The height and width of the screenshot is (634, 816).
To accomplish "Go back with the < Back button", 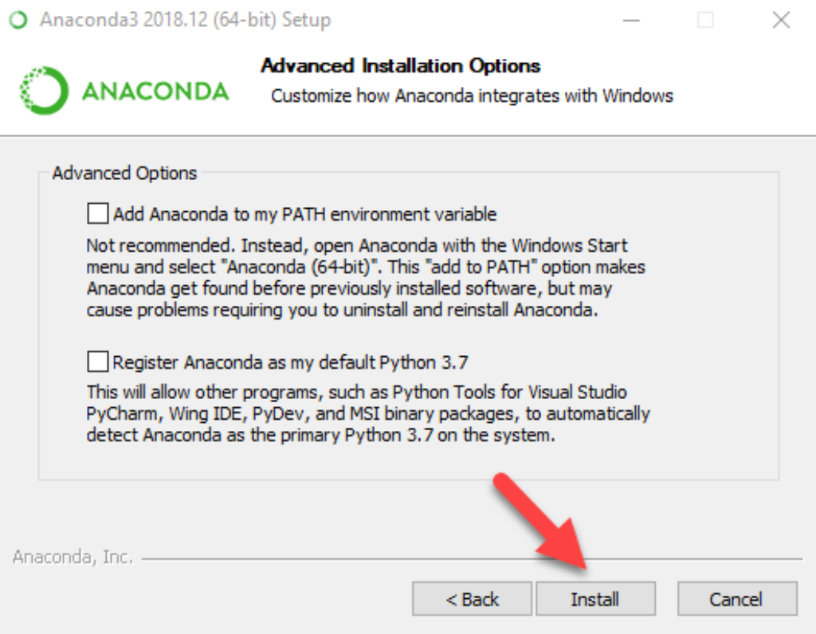I will pos(472,599).
